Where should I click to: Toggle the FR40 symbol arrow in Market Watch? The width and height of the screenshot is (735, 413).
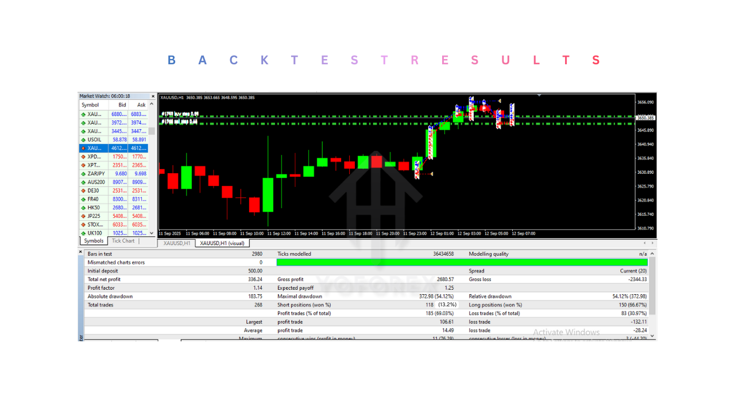coord(84,199)
